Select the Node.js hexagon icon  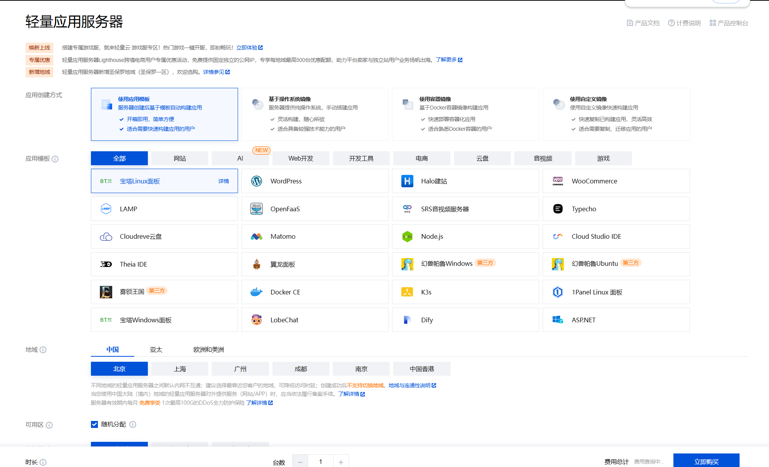407,236
